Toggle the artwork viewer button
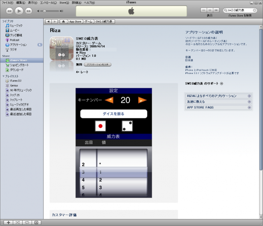 point(36,223)
